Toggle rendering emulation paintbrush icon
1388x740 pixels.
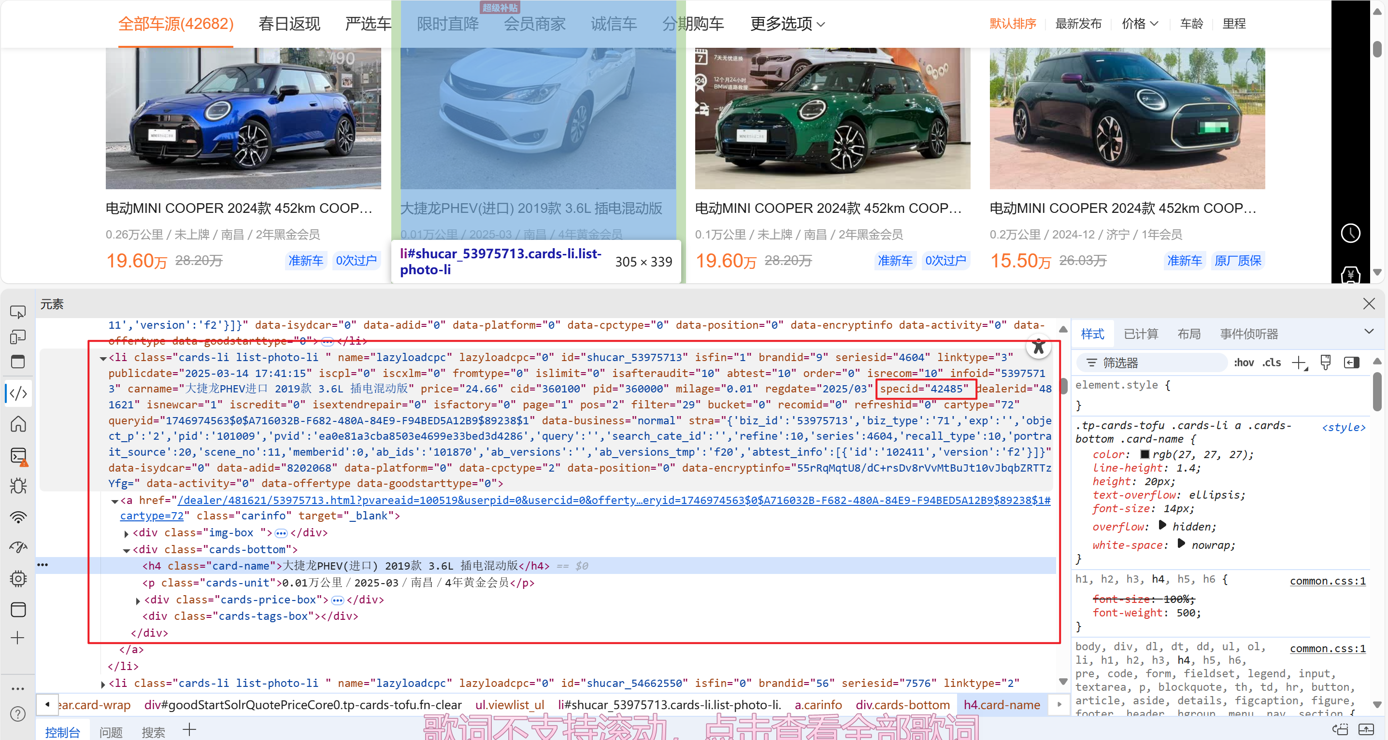[1326, 363]
